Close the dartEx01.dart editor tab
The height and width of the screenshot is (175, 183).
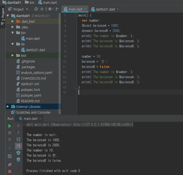(118, 9)
